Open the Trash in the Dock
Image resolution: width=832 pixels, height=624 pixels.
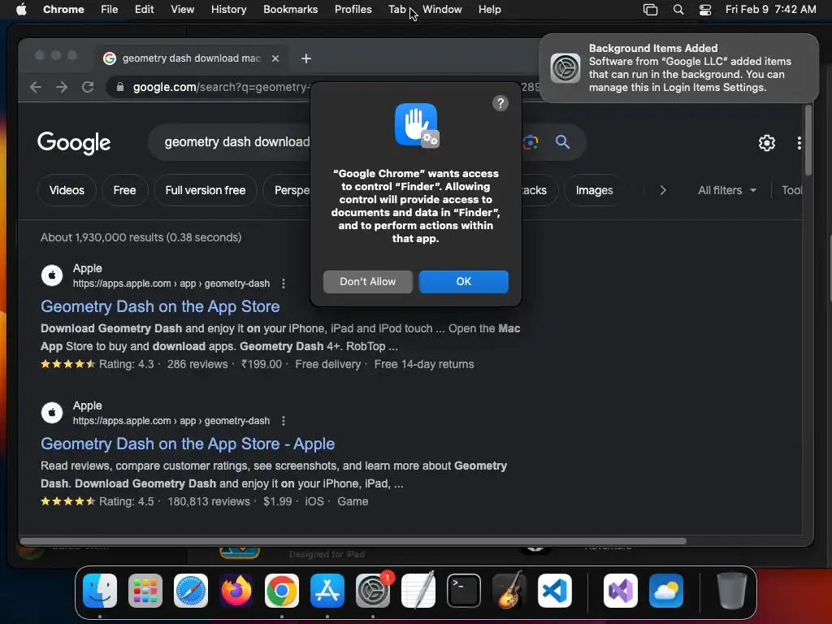[x=732, y=591]
